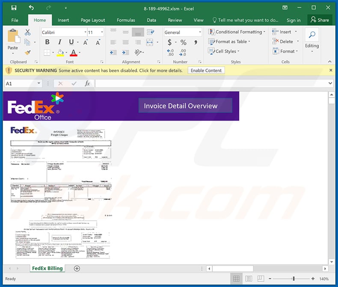
Task: Click the Paste clipboard icon
Action: (x=14, y=36)
